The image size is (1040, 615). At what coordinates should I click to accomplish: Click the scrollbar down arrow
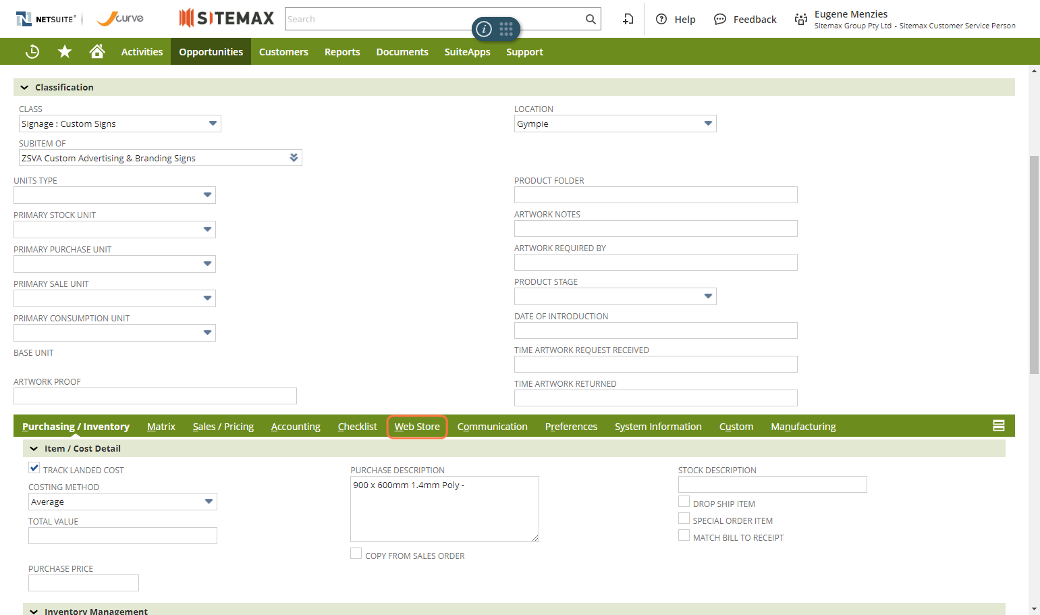pyautogui.click(x=1034, y=609)
